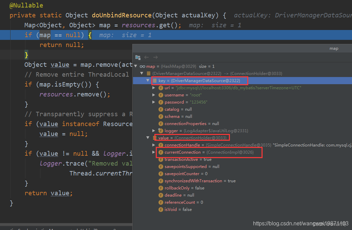
Task: Click the horizontal scrollbar under the editor
Action: [66, 225]
